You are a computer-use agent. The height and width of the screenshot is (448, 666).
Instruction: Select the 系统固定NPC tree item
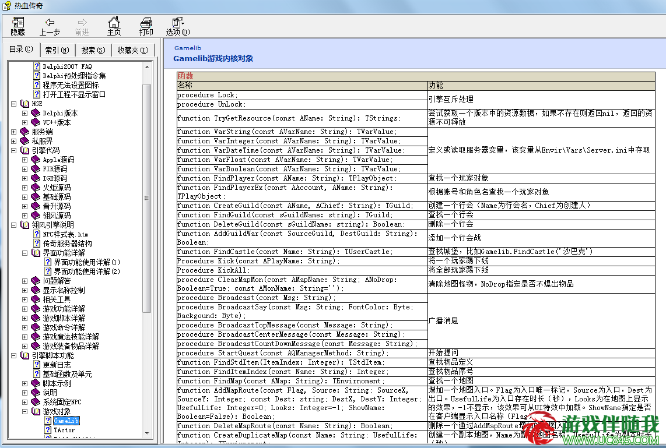[62, 402]
